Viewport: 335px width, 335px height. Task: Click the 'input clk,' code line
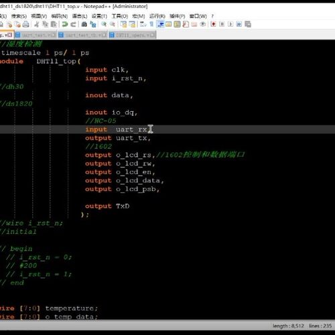107,70
